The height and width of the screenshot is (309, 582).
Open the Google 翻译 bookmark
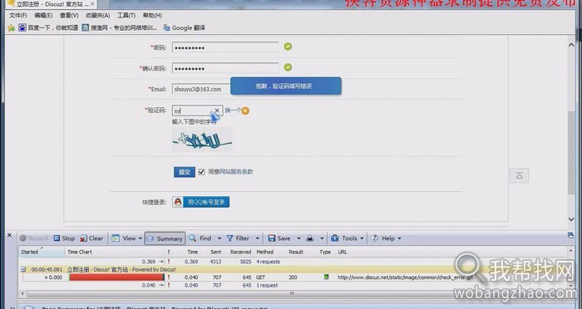[x=184, y=27]
